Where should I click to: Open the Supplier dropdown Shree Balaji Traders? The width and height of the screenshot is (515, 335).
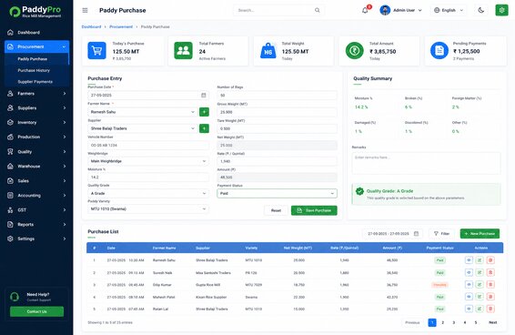click(143, 128)
